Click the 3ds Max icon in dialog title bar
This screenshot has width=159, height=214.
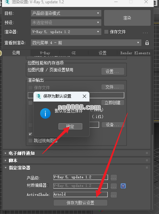click(x=39, y=96)
